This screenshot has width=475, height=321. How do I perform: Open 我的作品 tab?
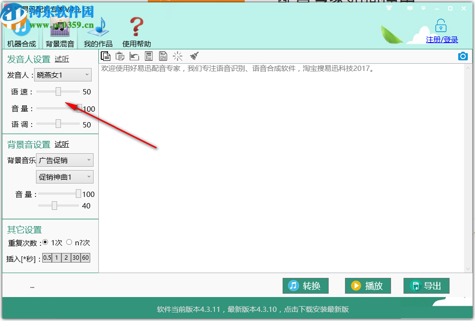click(98, 44)
